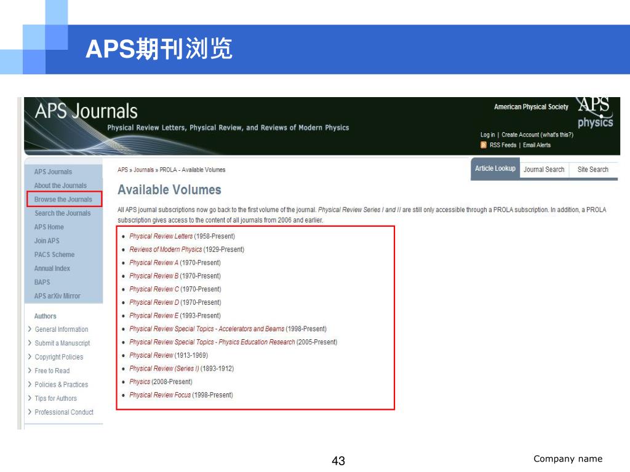
Task: Click the APS Journals banner title
Action: pos(86,111)
